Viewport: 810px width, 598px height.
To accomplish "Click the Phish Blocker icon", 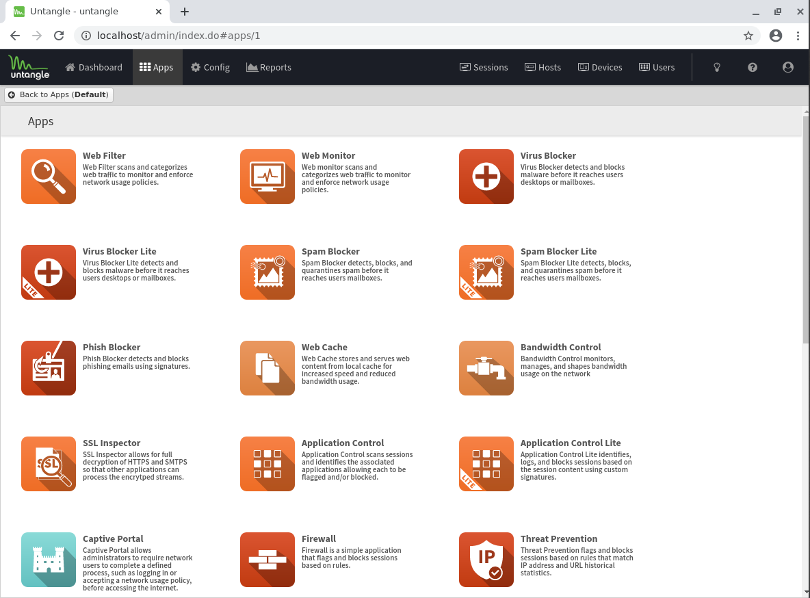I will (49, 368).
